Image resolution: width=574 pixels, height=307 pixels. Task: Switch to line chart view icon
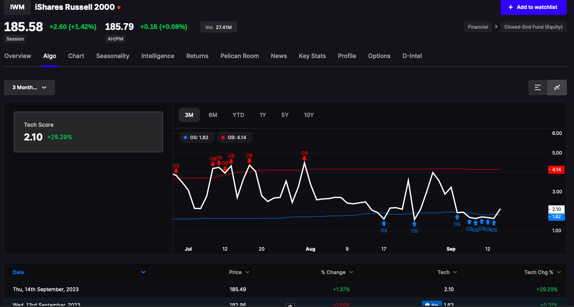pyautogui.click(x=557, y=88)
